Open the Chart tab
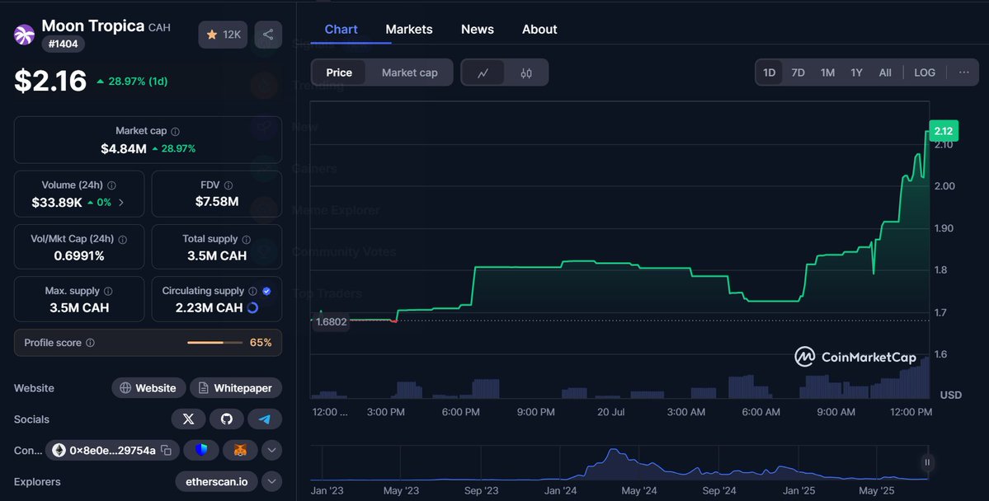 (x=341, y=29)
